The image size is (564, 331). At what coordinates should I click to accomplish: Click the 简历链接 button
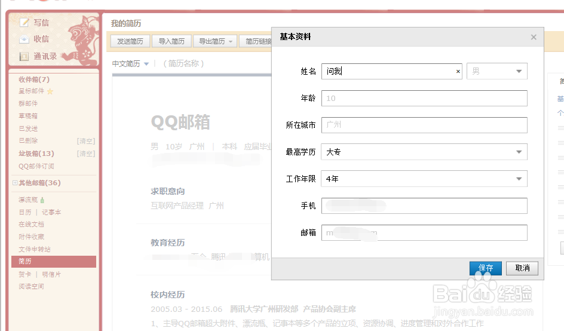256,41
